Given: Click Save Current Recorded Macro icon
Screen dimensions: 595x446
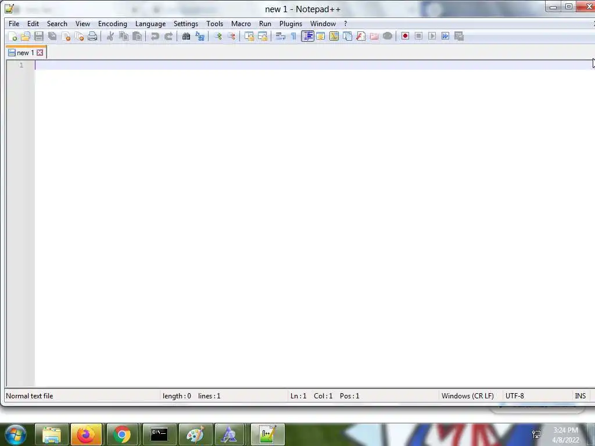Looking at the screenshot, I should [x=459, y=37].
